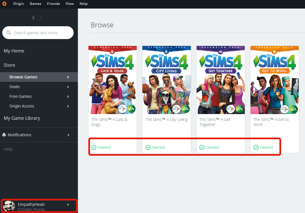Click title The Sims 4 Get to Work
The image size is (305, 213).
[271, 122]
